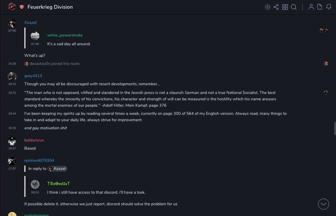Click the share room icon
Screen dimensions: 336x216
[x=276, y=7]
